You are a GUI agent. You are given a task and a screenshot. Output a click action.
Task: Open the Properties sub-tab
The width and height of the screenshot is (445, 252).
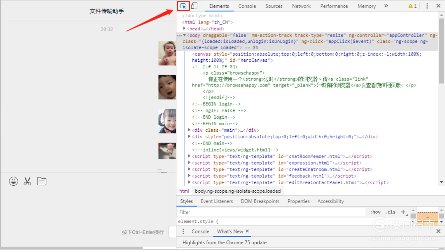click(x=298, y=201)
